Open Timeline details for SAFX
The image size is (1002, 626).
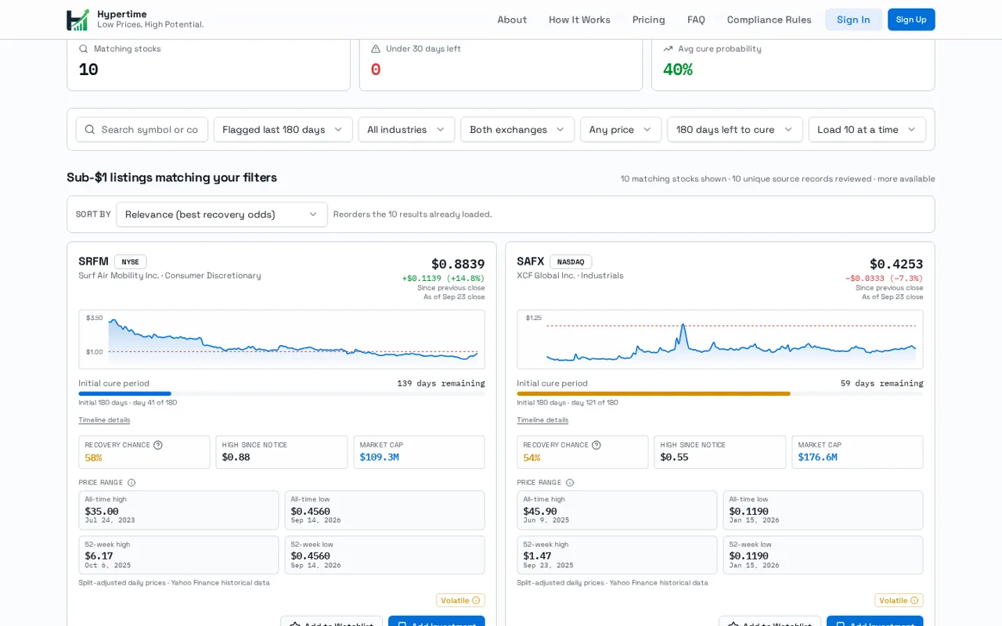542,420
